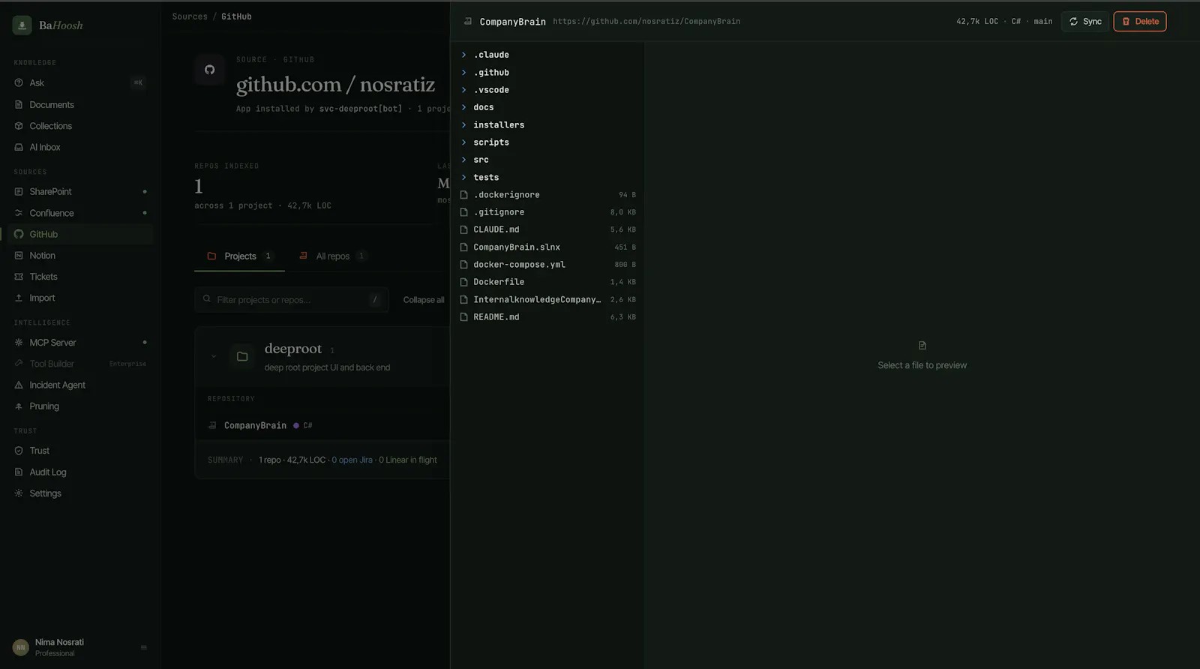The width and height of the screenshot is (1200, 669).
Task: Click the keyboard shortcut badge beside Ask
Action: pyautogui.click(x=138, y=83)
